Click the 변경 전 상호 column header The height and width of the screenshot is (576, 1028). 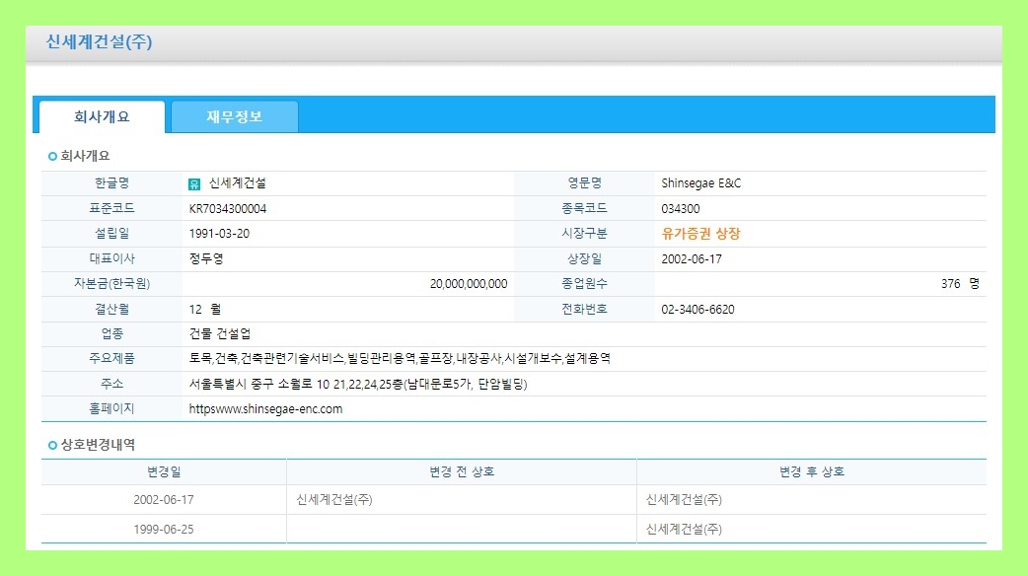click(462, 471)
